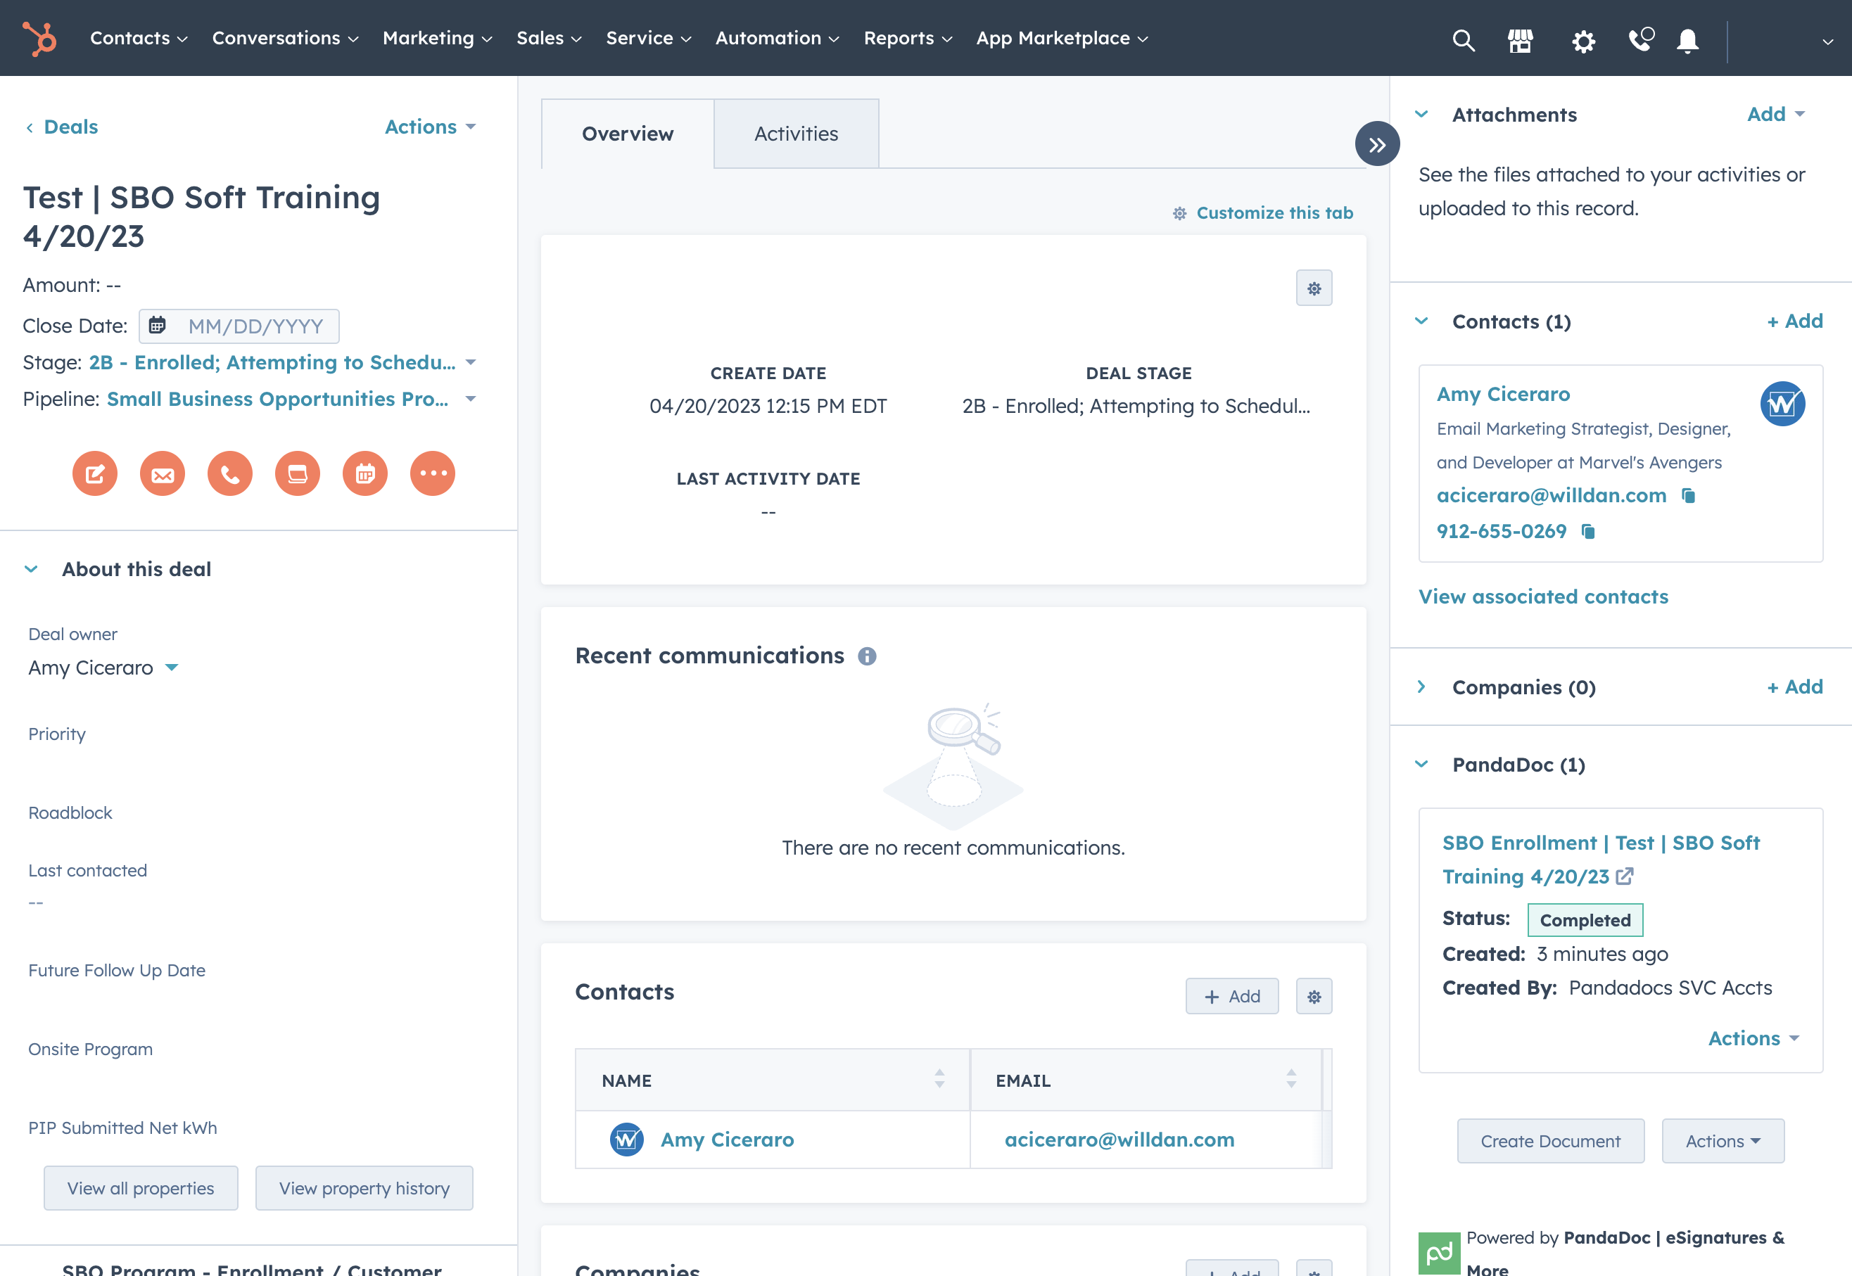Click View all properties button
Screen dimensions: 1852x1276
(x=141, y=1189)
